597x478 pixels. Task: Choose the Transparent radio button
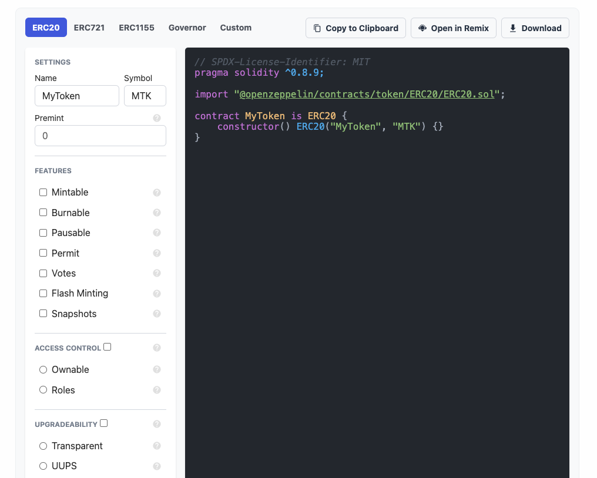tap(43, 446)
